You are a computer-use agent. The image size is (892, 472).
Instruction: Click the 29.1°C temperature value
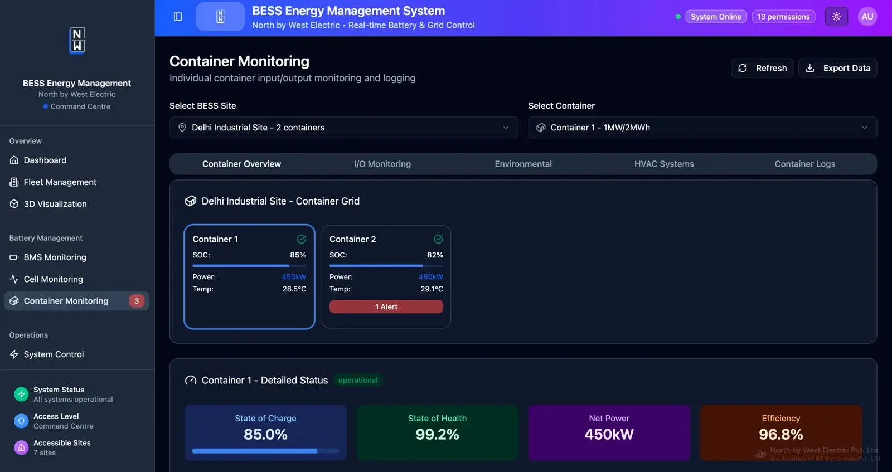click(432, 289)
